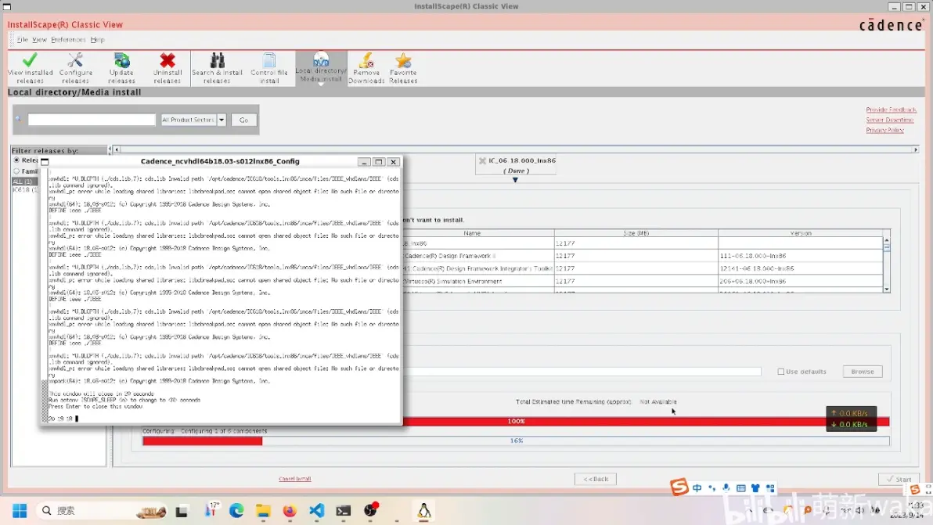Open the Server Downtime link
Image resolution: width=933 pixels, height=525 pixels.
[x=890, y=120]
